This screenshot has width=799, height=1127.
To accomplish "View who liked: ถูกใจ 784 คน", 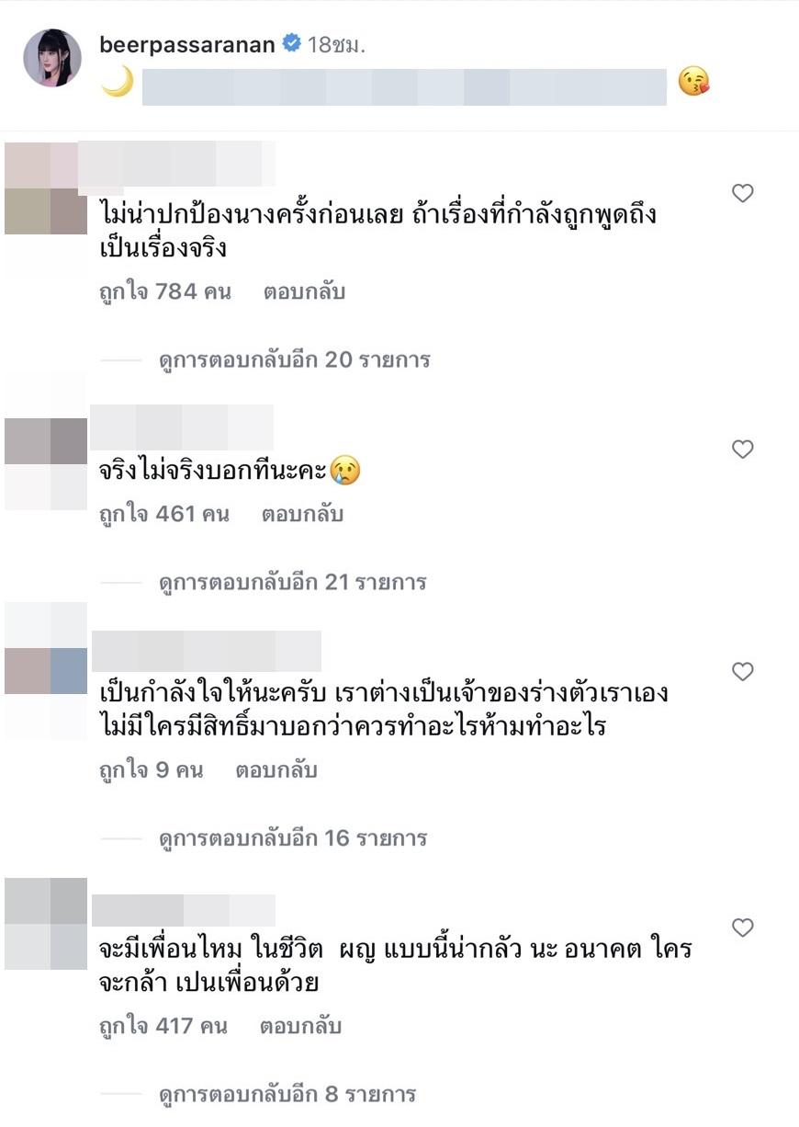I will (x=165, y=292).
